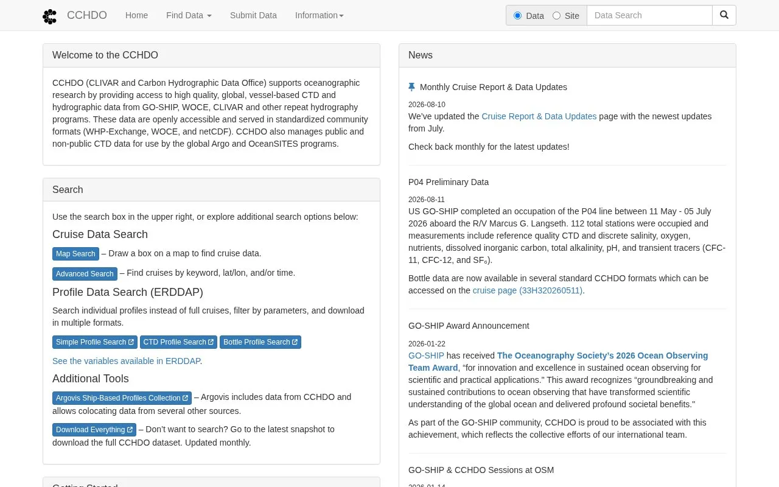Viewport: 779px width, 487px height.
Task: Click 'Monthly Cruise Report & Data Updates' title
Action: [x=494, y=87]
